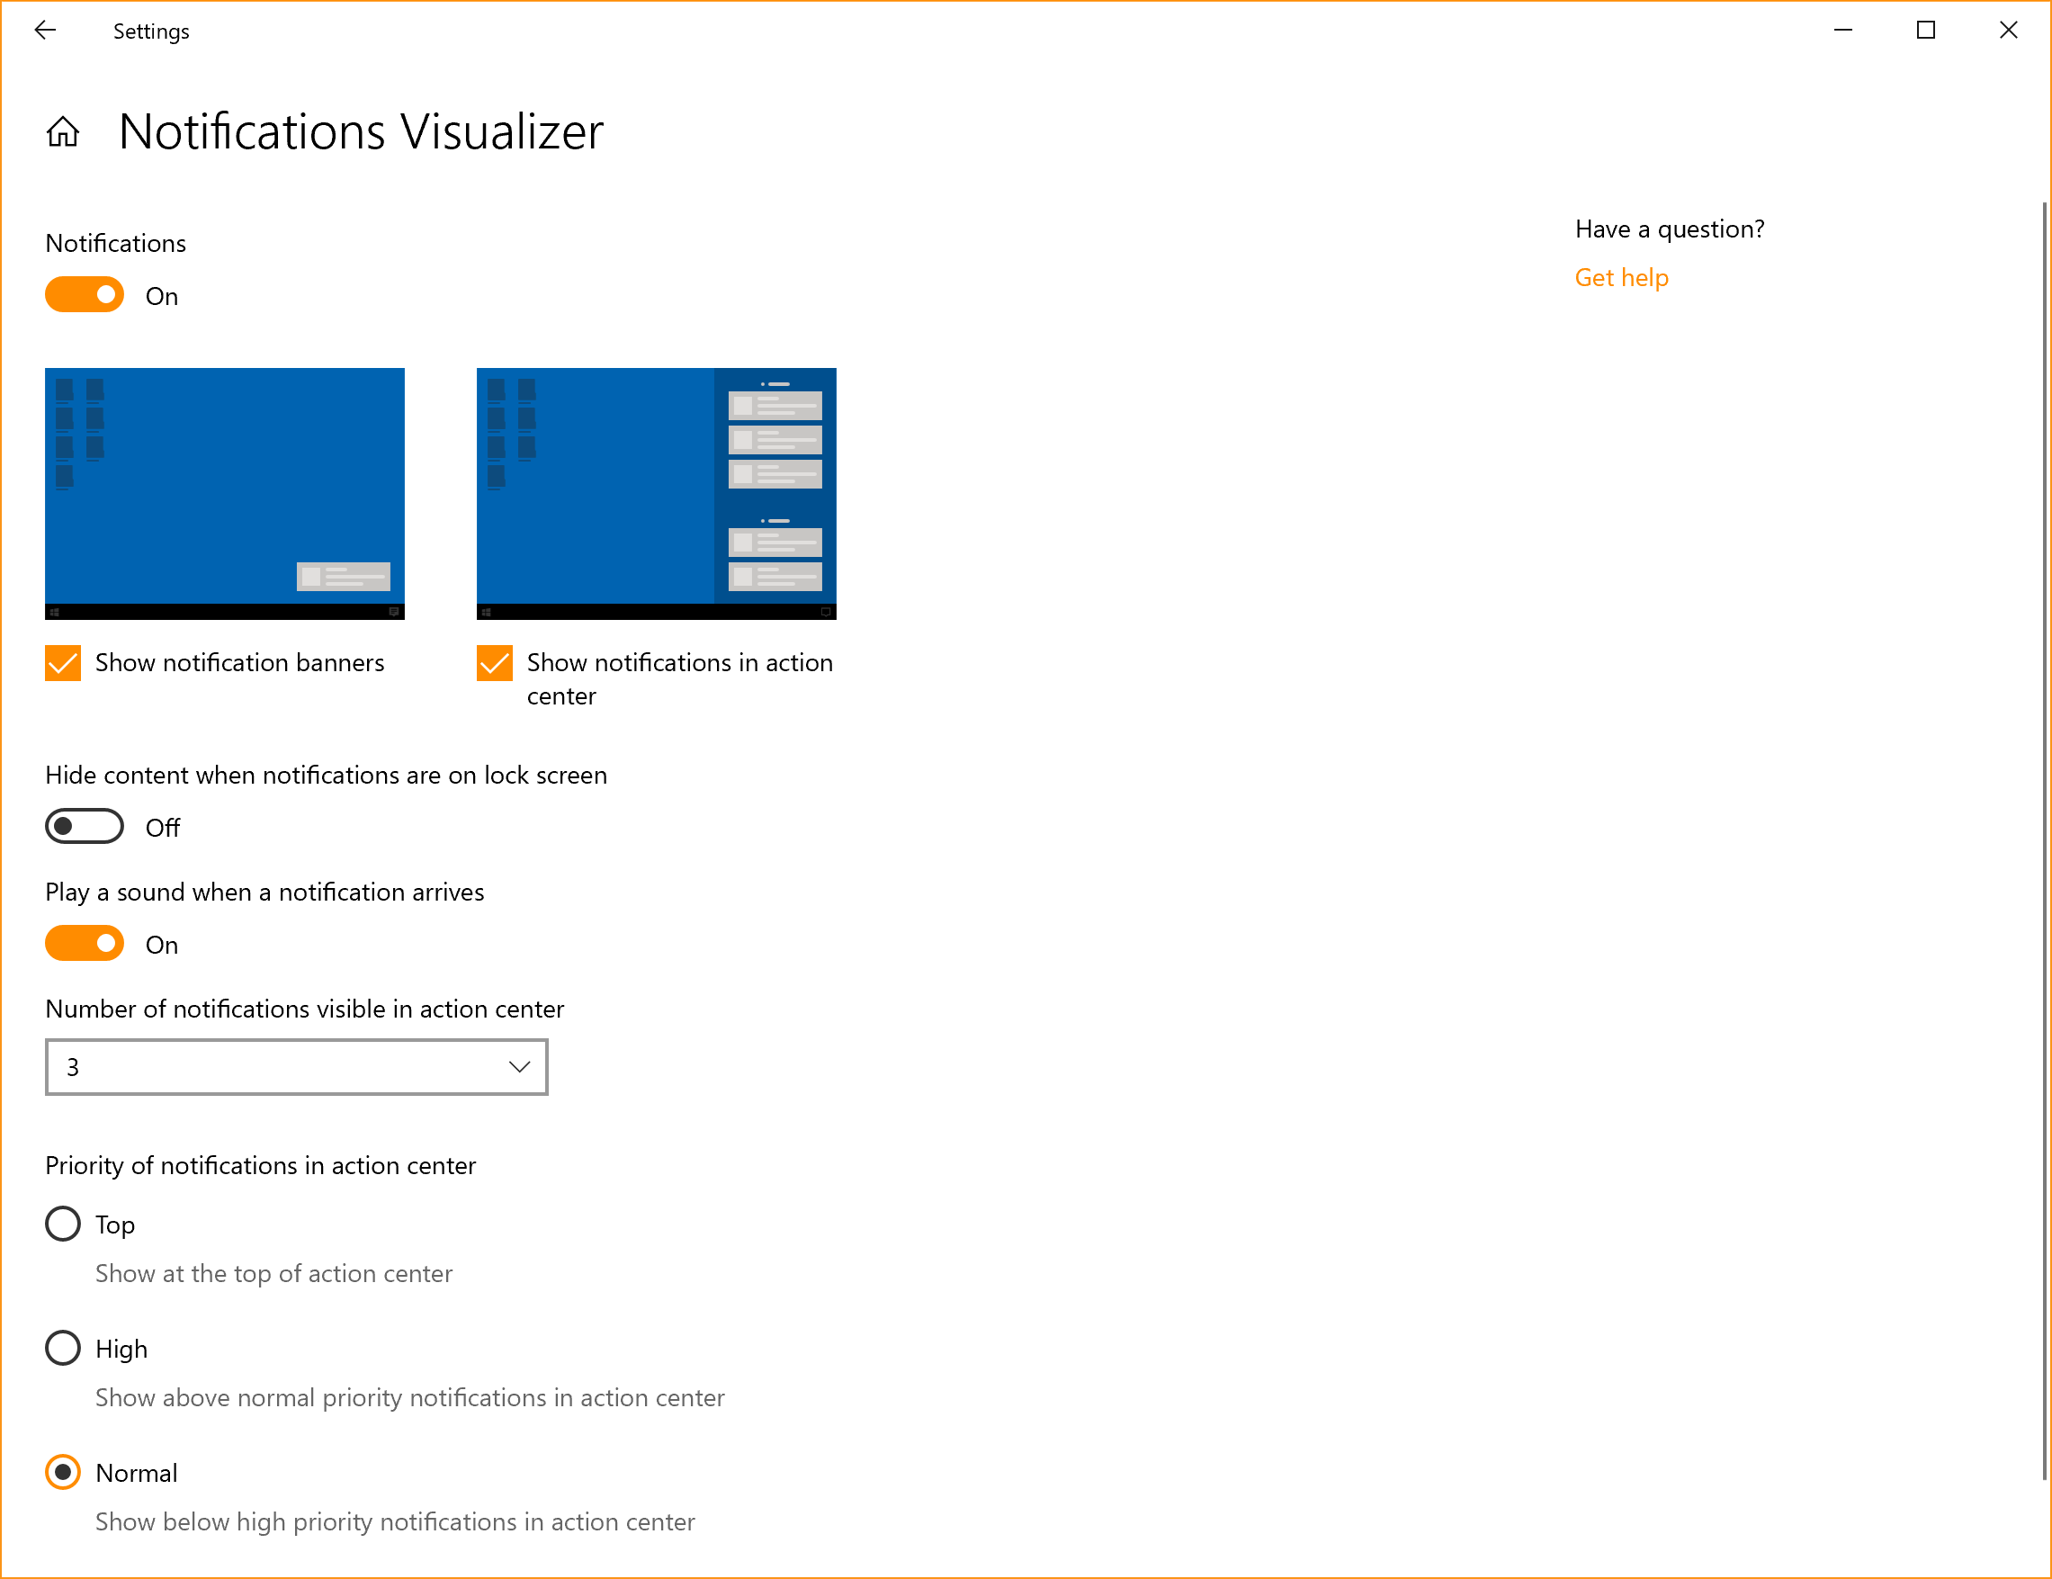
Task: Toggle play sound for notifications Off
Action: (85, 944)
